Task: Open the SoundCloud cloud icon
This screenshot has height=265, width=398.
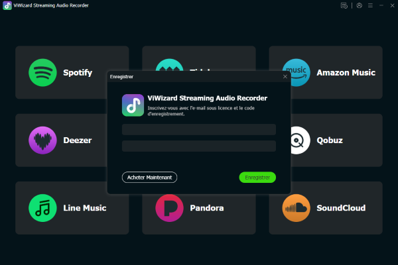Action: pos(297,208)
